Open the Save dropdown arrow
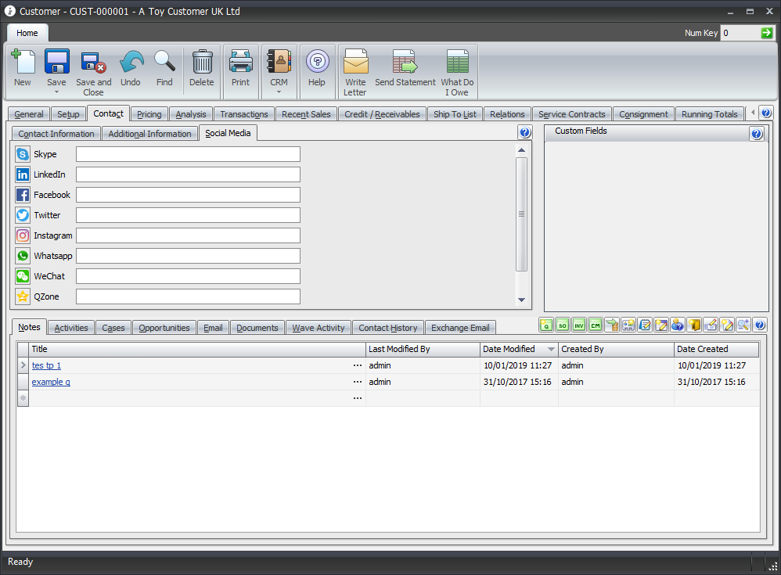This screenshot has width=781, height=575. click(56, 92)
